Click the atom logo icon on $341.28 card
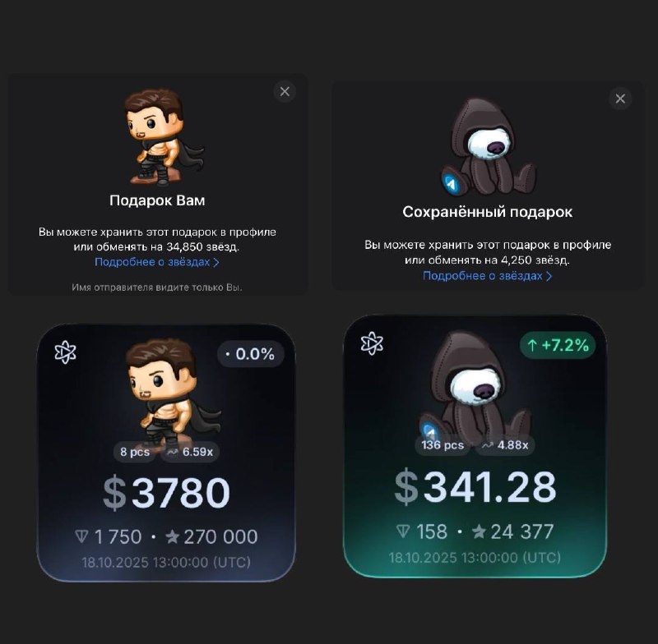 coord(372,343)
